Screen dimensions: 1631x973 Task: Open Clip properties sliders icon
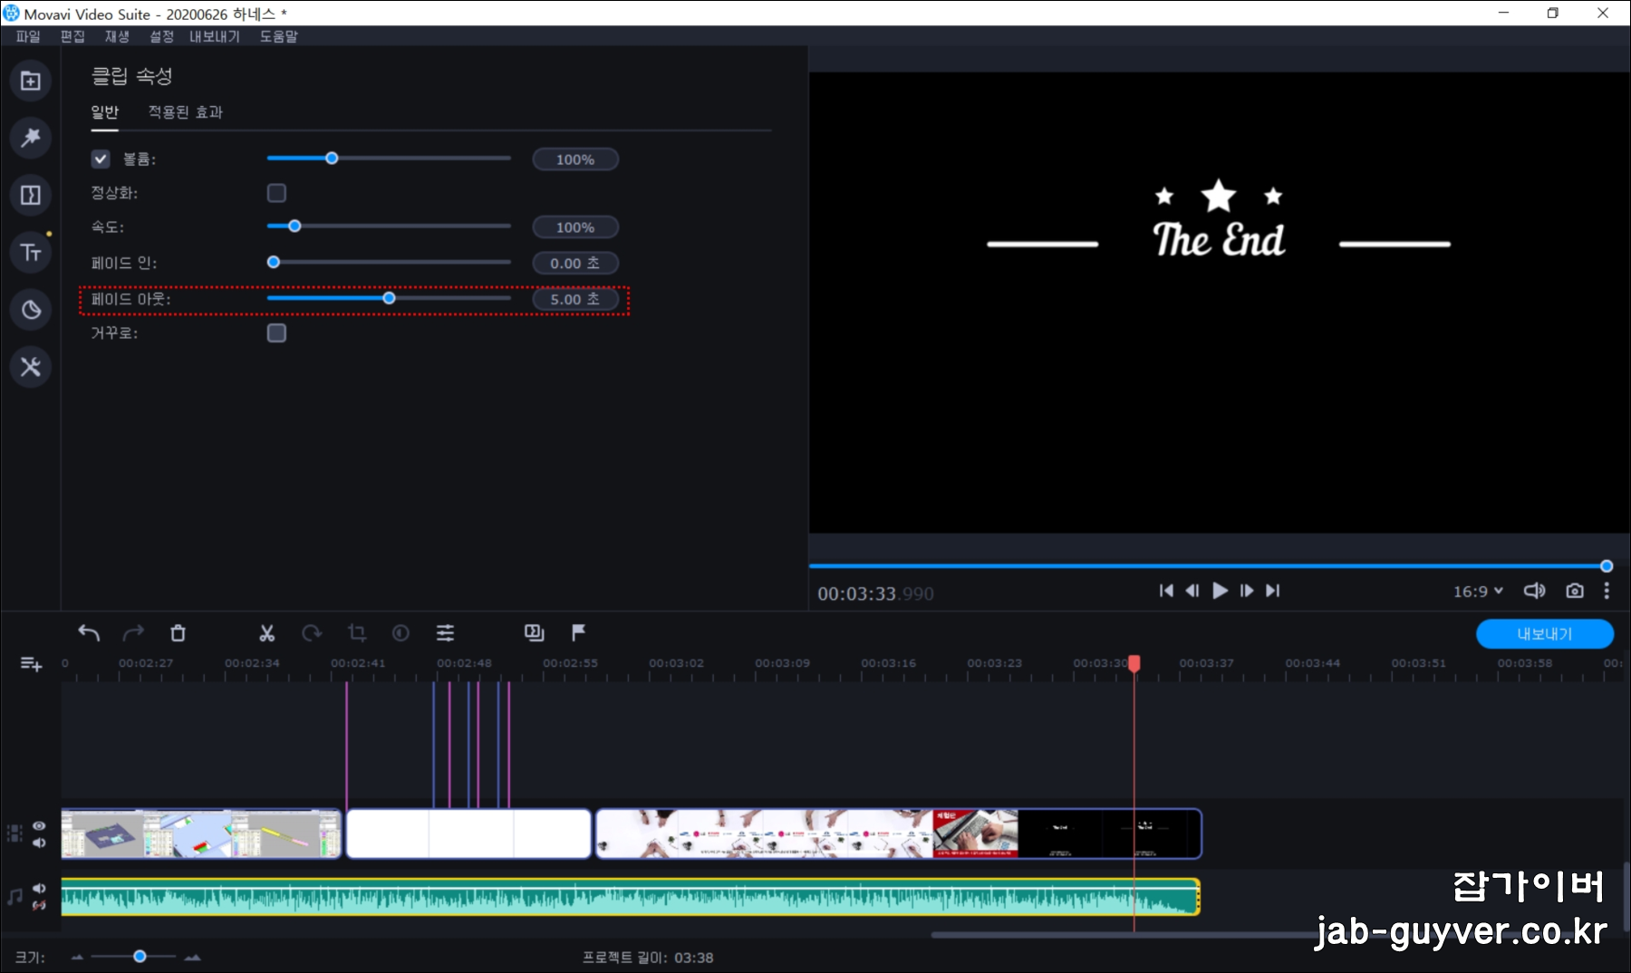[x=445, y=633]
